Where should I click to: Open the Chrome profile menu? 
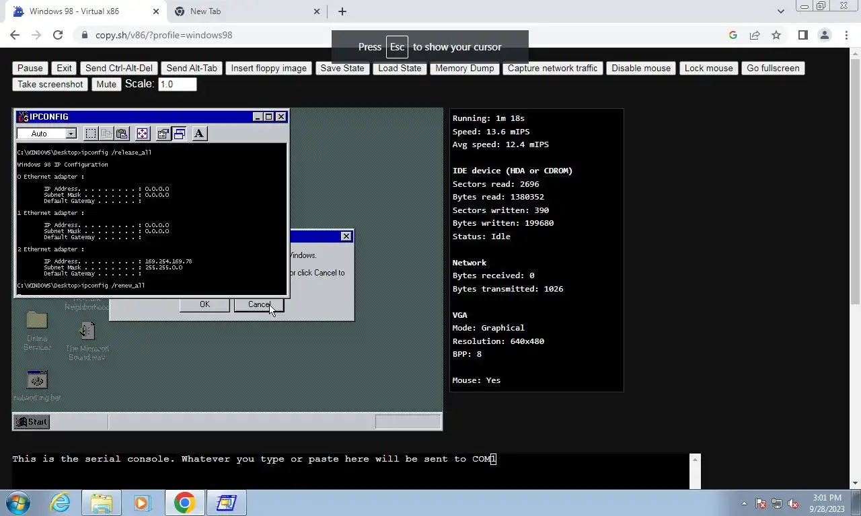pyautogui.click(x=825, y=35)
